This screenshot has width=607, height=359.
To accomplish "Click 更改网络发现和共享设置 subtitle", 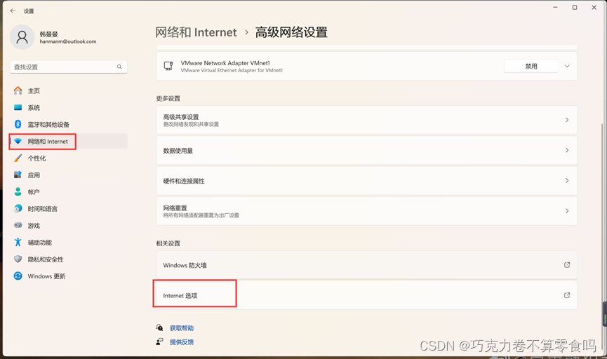I will (x=191, y=124).
